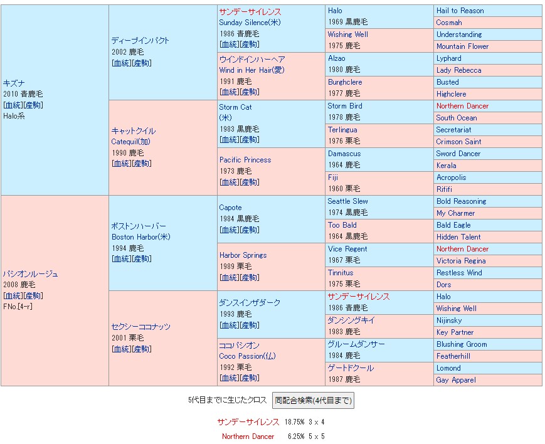Click the キャットクイル dam link

tap(133, 130)
